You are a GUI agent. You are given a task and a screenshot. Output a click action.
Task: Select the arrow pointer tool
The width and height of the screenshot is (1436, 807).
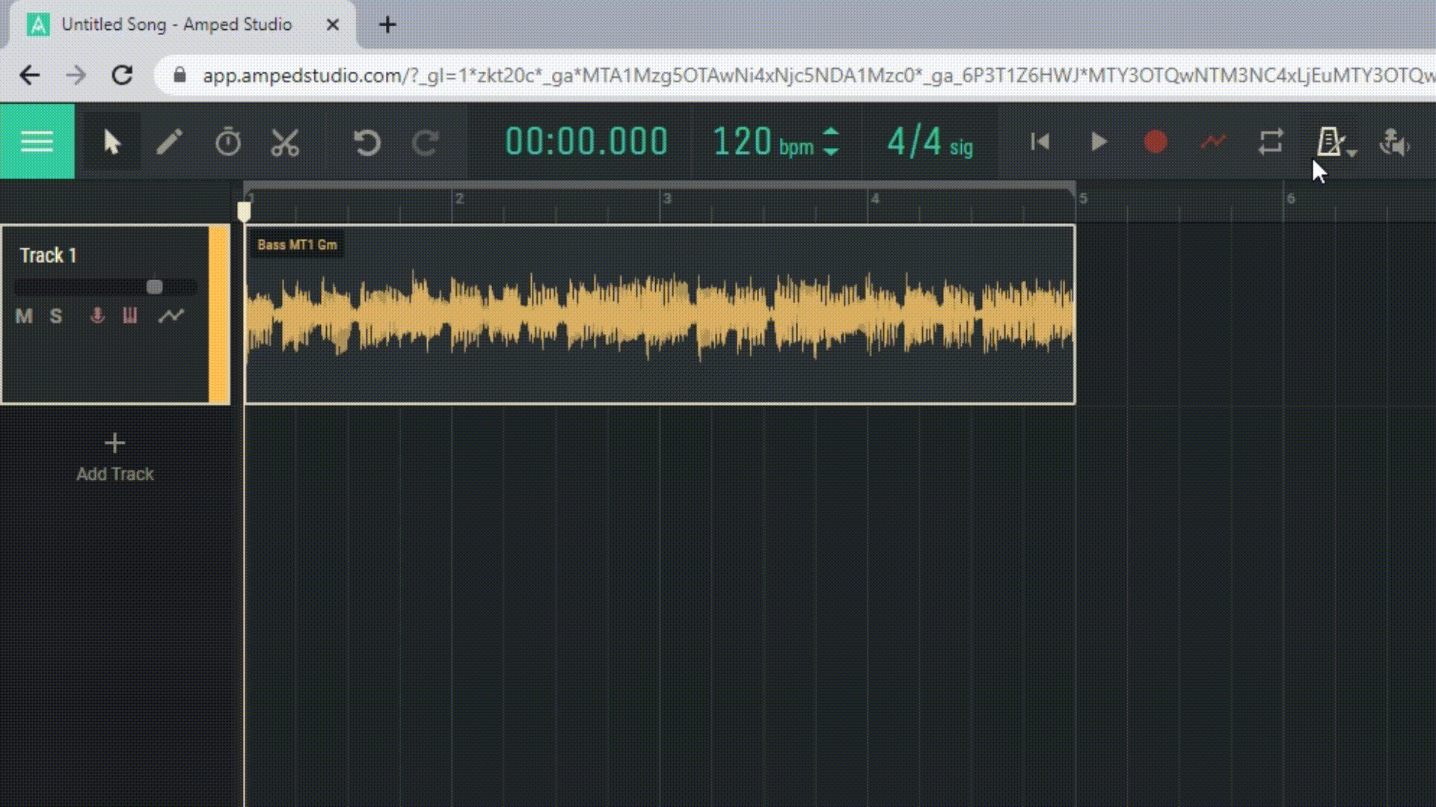[112, 142]
